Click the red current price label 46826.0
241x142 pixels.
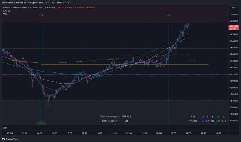point(234,27)
